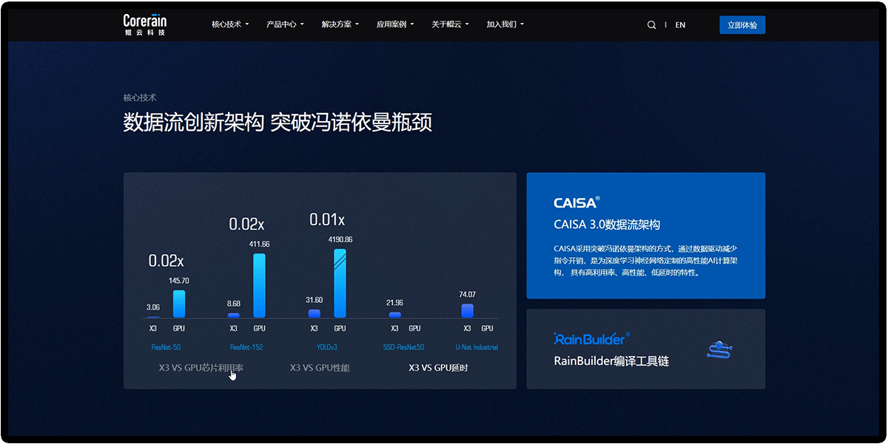
Task: Expand the 核心技术 menu
Action: point(230,24)
